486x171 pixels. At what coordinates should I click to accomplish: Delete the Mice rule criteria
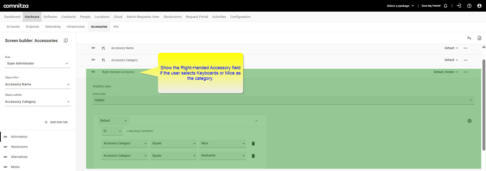point(253,144)
